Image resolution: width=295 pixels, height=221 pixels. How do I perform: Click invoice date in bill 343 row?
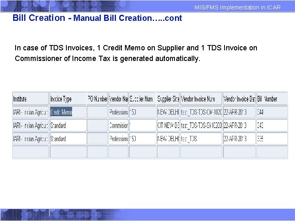(239, 125)
